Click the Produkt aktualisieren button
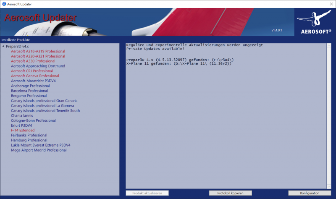 147,193
